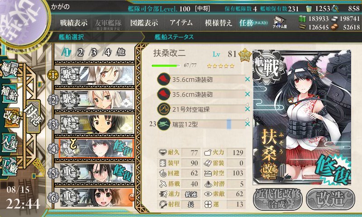Open the 任務 quest menu
The image size is (362, 217).
[x=253, y=23]
